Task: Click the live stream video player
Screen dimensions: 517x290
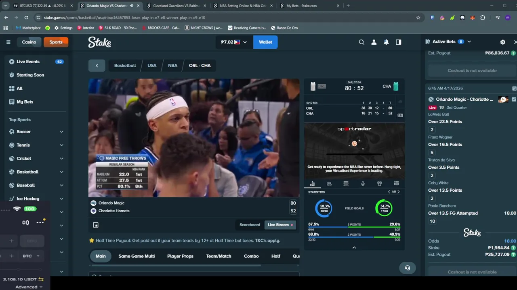Action: click(x=194, y=138)
